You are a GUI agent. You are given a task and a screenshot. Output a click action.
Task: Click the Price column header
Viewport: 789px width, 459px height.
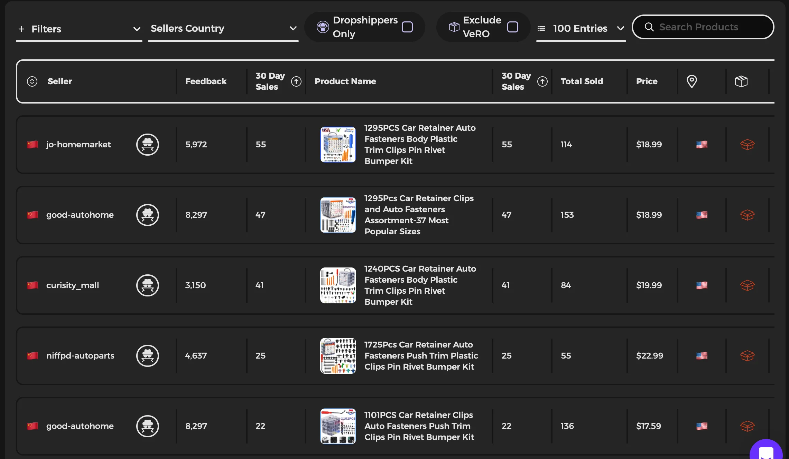click(647, 81)
